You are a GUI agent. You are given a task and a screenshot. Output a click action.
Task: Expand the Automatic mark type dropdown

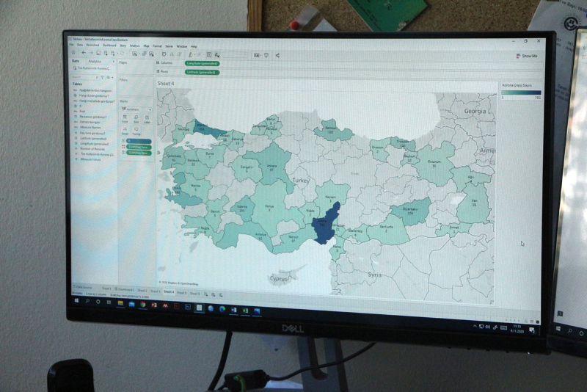point(136,109)
